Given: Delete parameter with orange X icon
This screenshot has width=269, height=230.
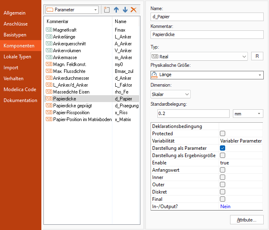Looking at the screenshot, I should click(x=133, y=10).
